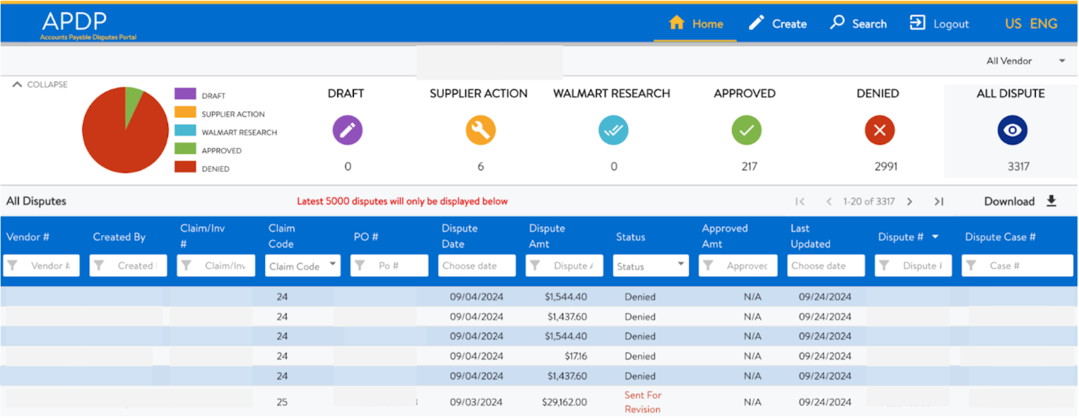Go to previous page of disputes

[829, 202]
